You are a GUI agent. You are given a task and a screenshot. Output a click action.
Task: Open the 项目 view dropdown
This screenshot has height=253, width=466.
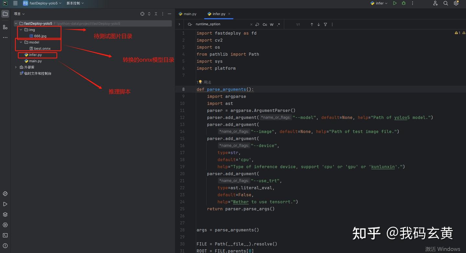tap(19, 14)
